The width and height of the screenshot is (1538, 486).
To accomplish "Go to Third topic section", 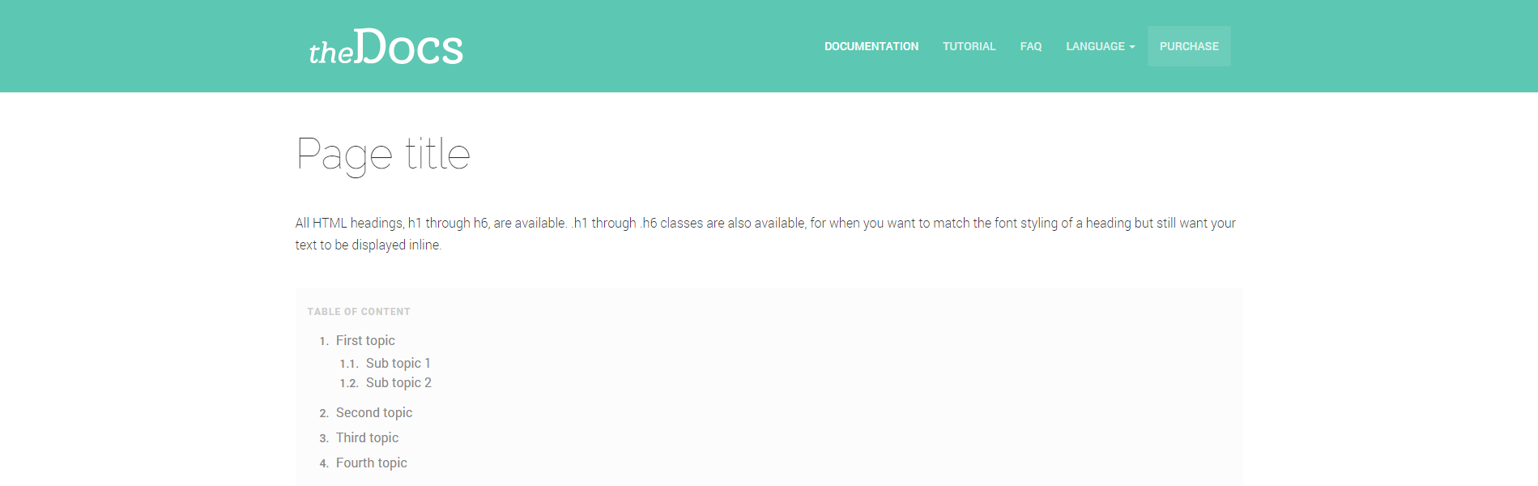I will [x=367, y=438].
